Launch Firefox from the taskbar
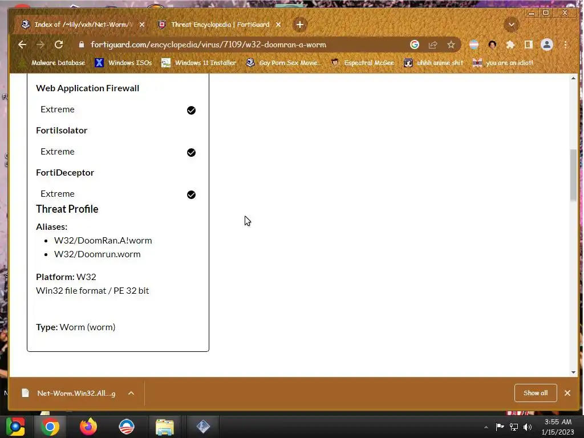Viewport: 584px width, 438px height. pos(88,427)
